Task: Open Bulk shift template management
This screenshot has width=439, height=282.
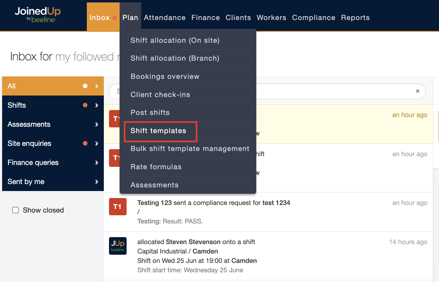Action: [x=190, y=149]
